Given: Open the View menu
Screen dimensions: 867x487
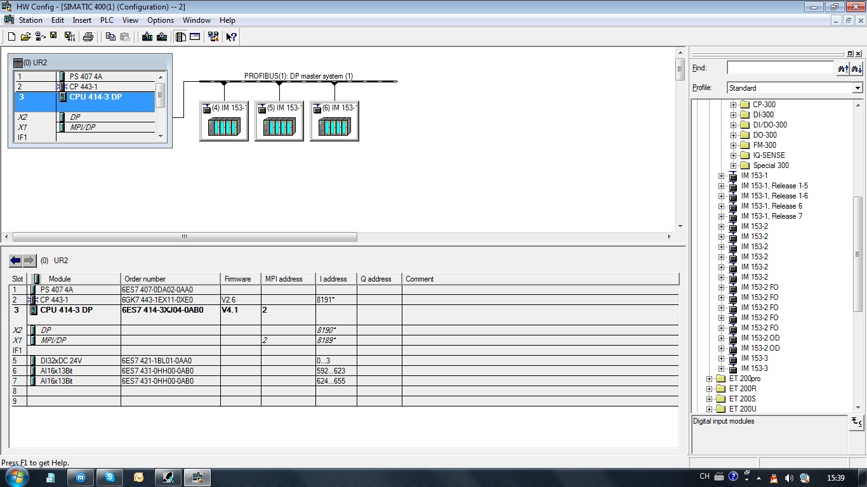Looking at the screenshot, I should 130,20.
